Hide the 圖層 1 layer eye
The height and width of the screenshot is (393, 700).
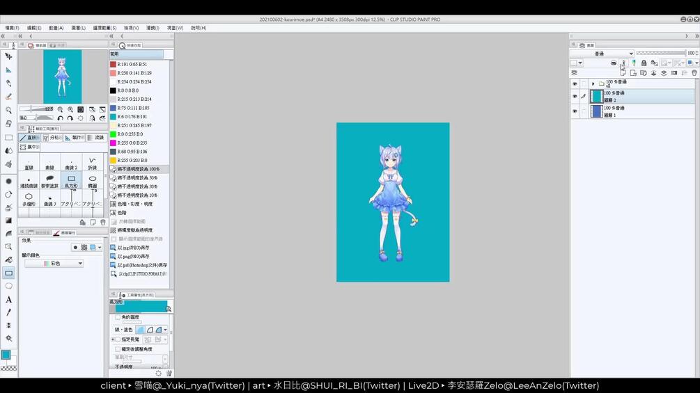pyautogui.click(x=575, y=111)
